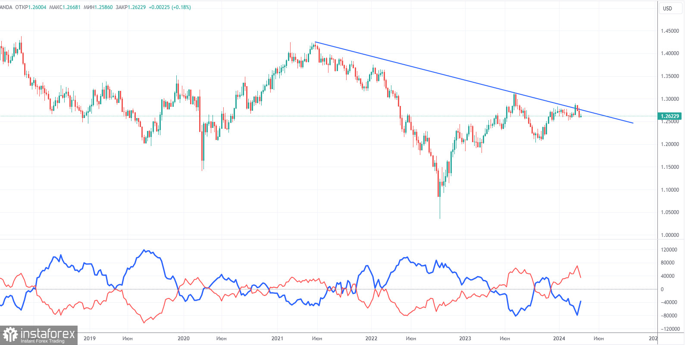Click the 120000 indicator axis label
685x345 pixels.
[669, 250]
